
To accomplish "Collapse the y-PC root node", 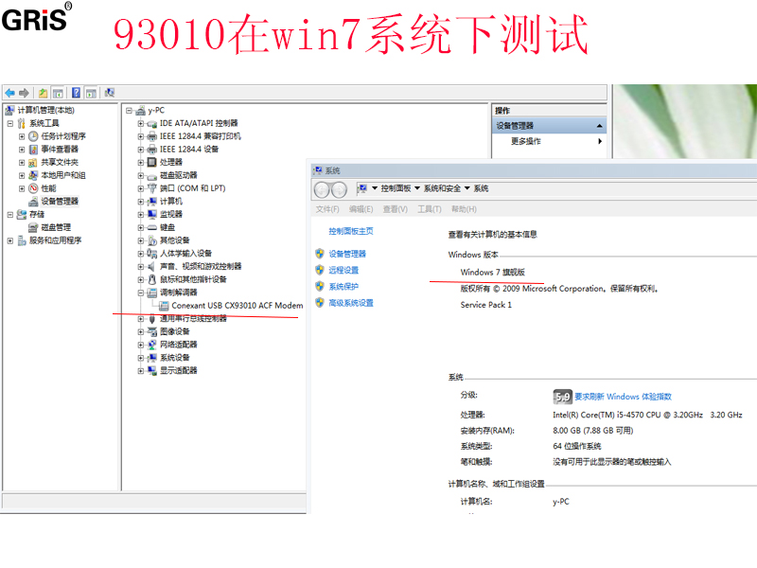I will 129,111.
